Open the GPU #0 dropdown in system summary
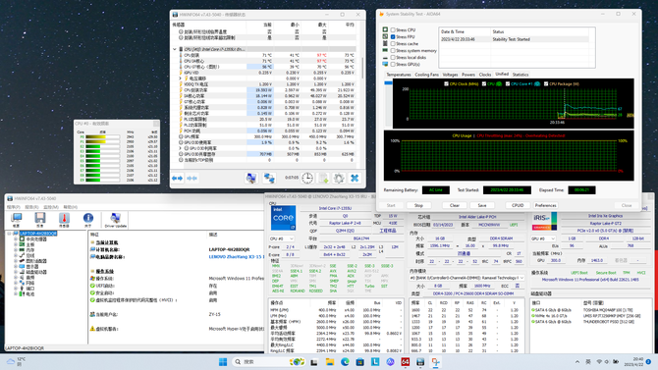The width and height of the screenshot is (658, 370). point(543,238)
